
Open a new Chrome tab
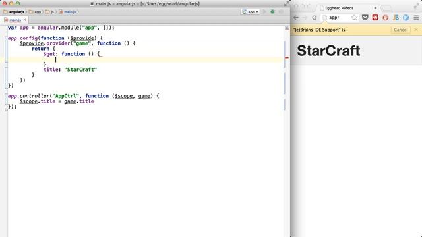point(386,8)
